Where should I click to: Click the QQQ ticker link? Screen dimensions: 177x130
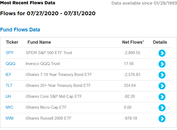click(x=10, y=64)
